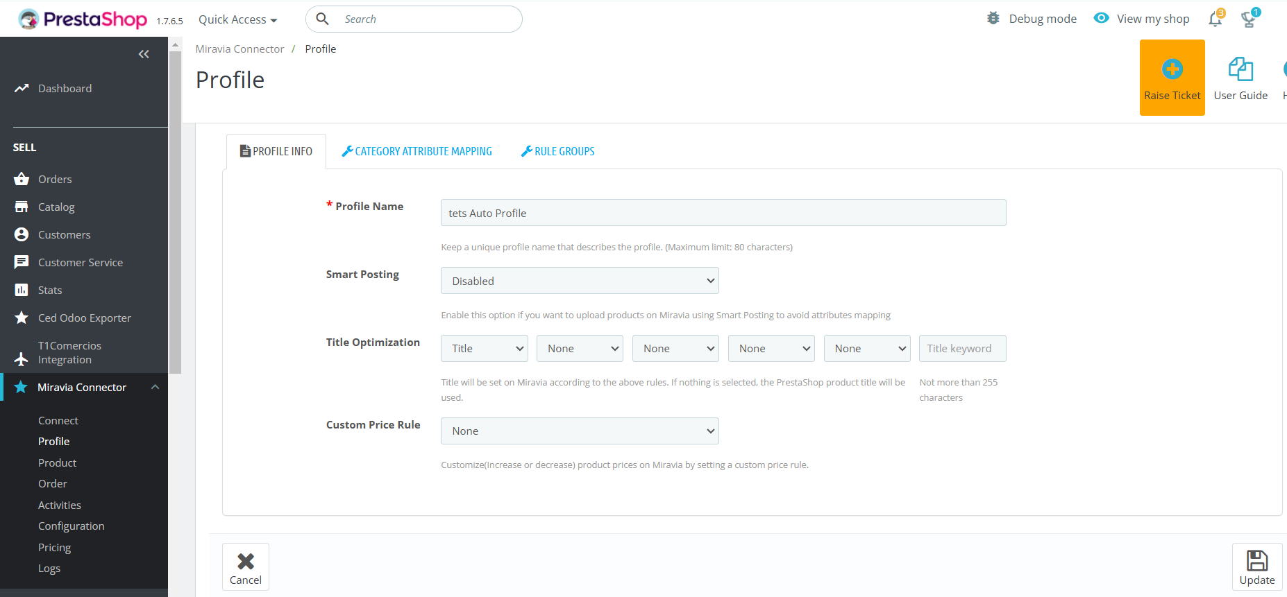Click the Customers person icon
Image resolution: width=1287 pixels, height=597 pixels.
click(x=22, y=234)
